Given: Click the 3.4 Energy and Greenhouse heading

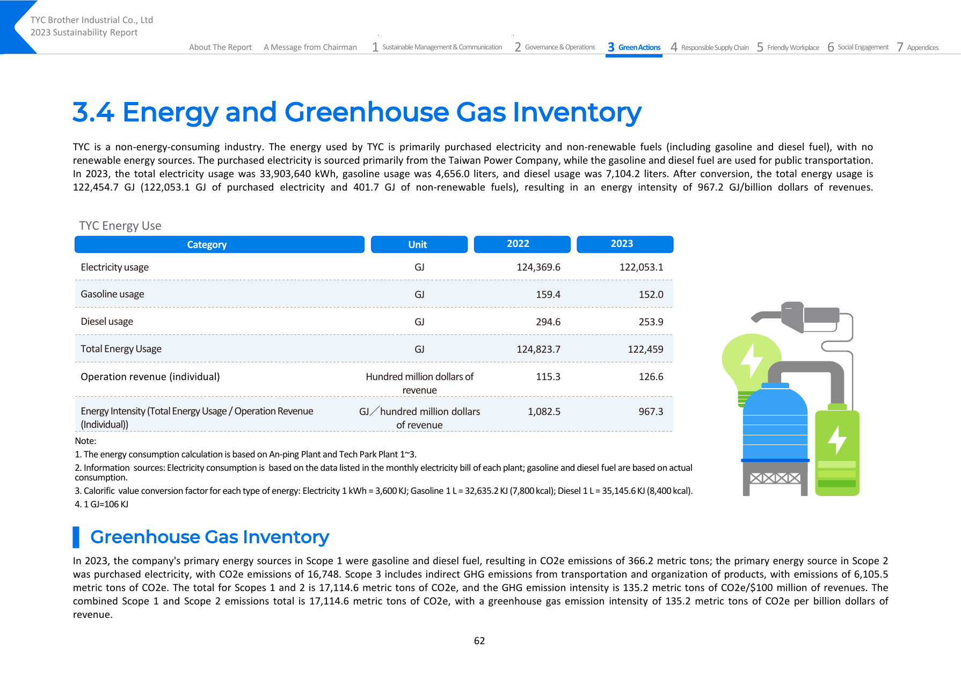Looking at the screenshot, I should 357,113.
